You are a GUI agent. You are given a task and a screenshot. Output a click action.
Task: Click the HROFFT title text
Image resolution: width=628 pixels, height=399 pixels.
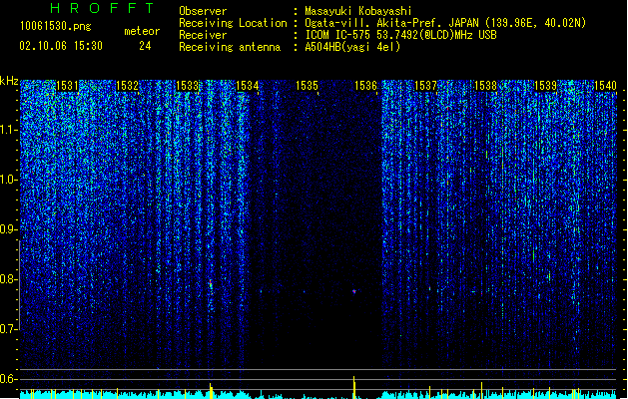[102, 8]
